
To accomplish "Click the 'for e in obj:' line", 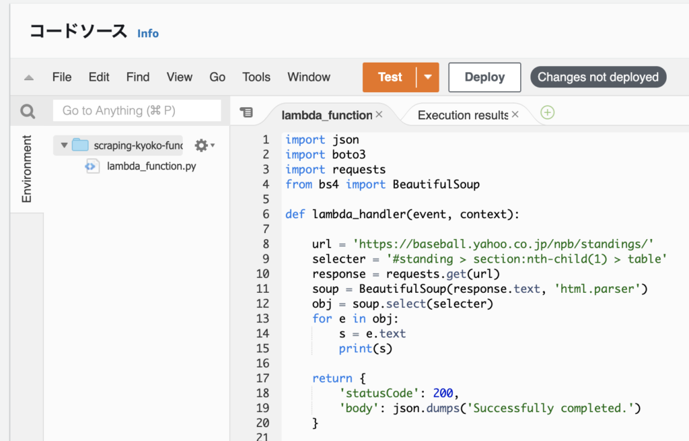I will click(355, 318).
